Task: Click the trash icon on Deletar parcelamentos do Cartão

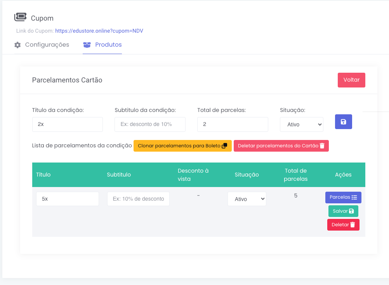Action: point(322,146)
